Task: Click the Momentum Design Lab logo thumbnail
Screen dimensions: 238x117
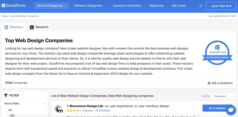Action: pos(59,109)
